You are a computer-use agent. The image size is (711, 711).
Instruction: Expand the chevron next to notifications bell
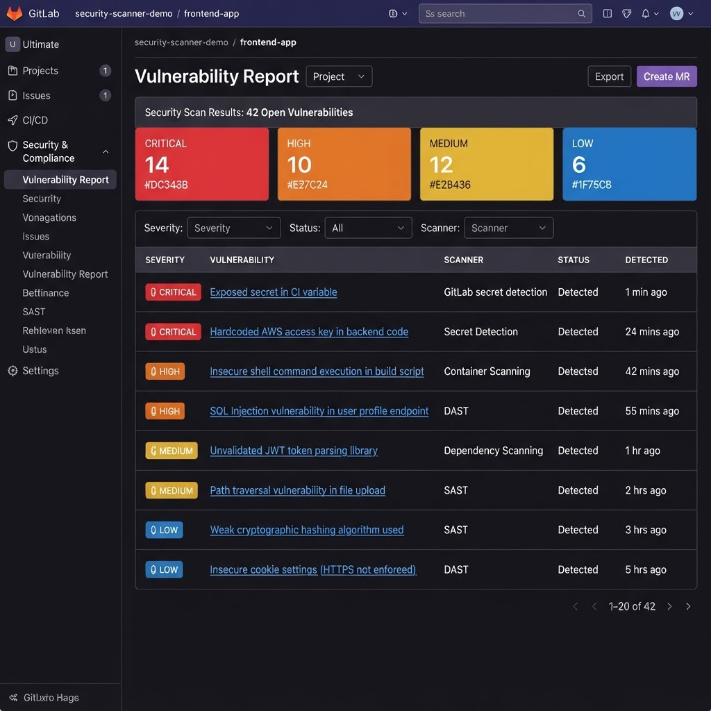point(656,14)
